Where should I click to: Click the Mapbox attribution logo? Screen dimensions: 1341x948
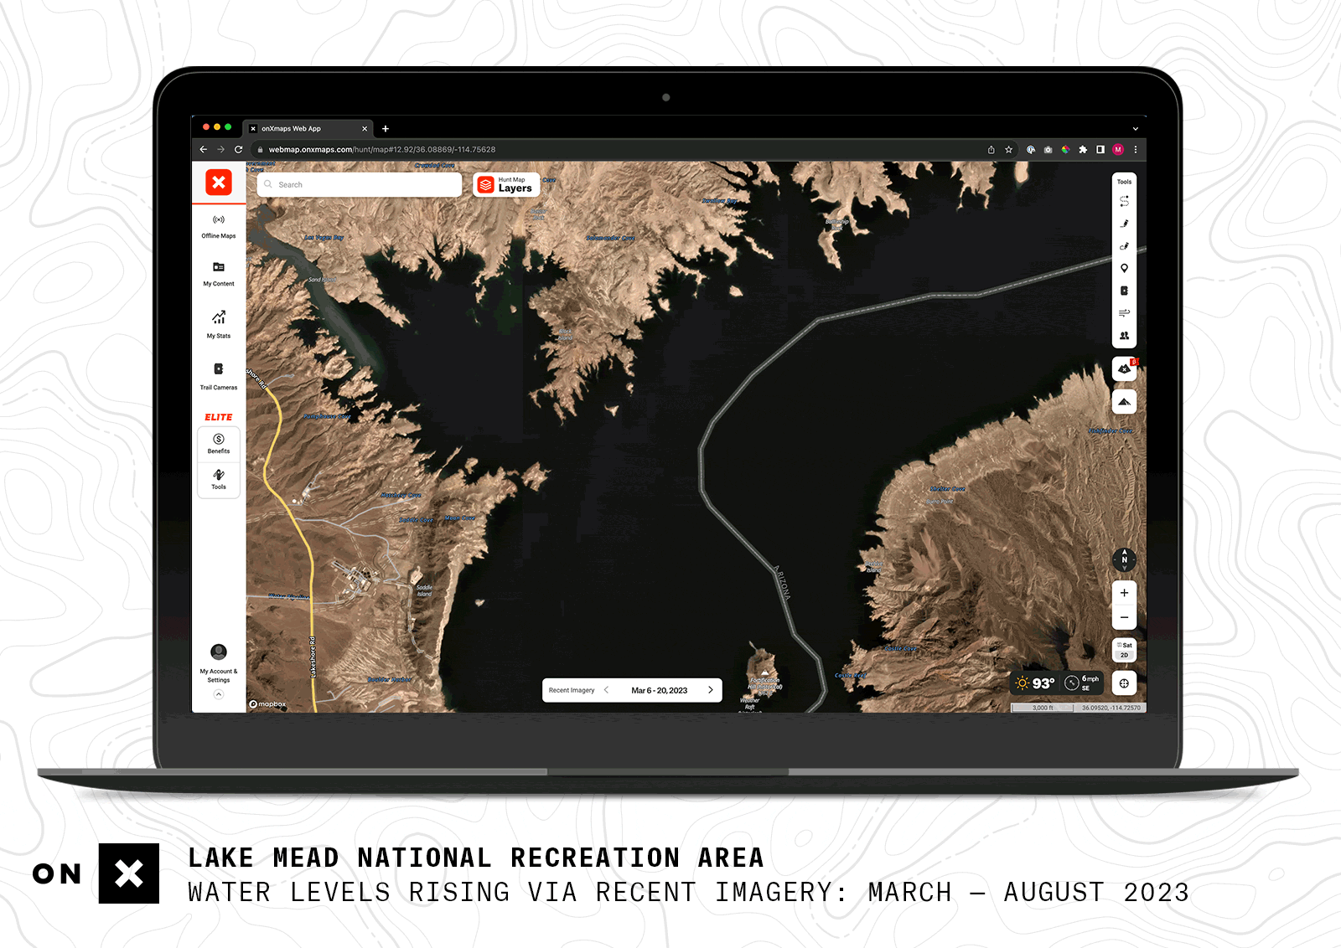(267, 704)
